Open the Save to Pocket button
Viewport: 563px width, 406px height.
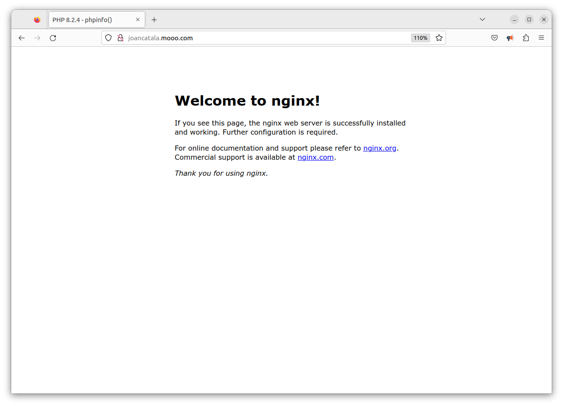point(495,38)
